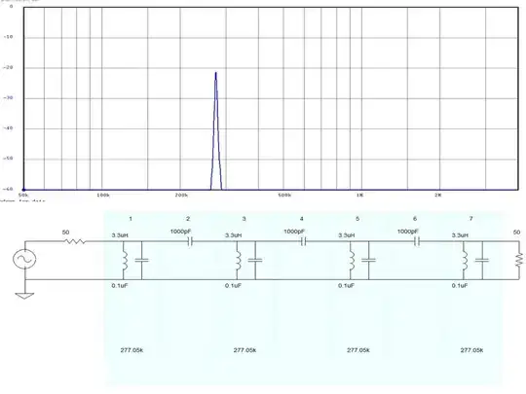526x394 pixels.
Task: Click the 1M frequency axis label
Action: click(x=360, y=195)
